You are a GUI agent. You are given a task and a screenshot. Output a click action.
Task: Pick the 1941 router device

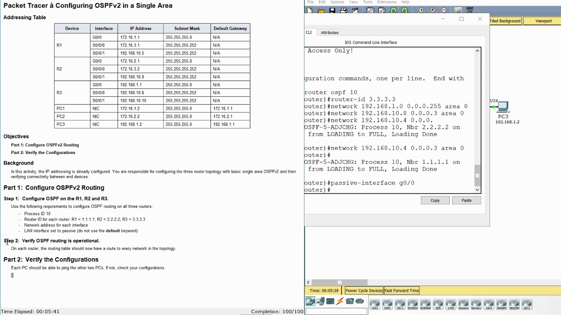375,304
